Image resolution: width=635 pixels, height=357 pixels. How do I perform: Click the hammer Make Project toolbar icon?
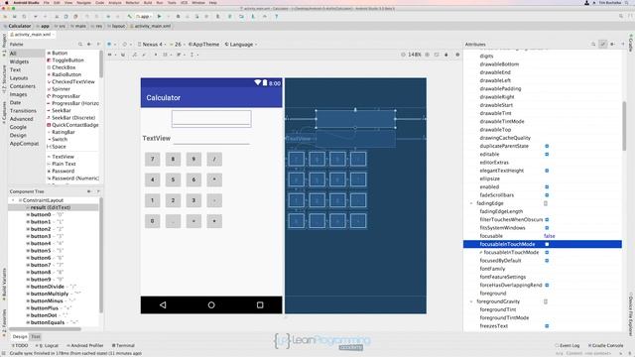point(130,17)
